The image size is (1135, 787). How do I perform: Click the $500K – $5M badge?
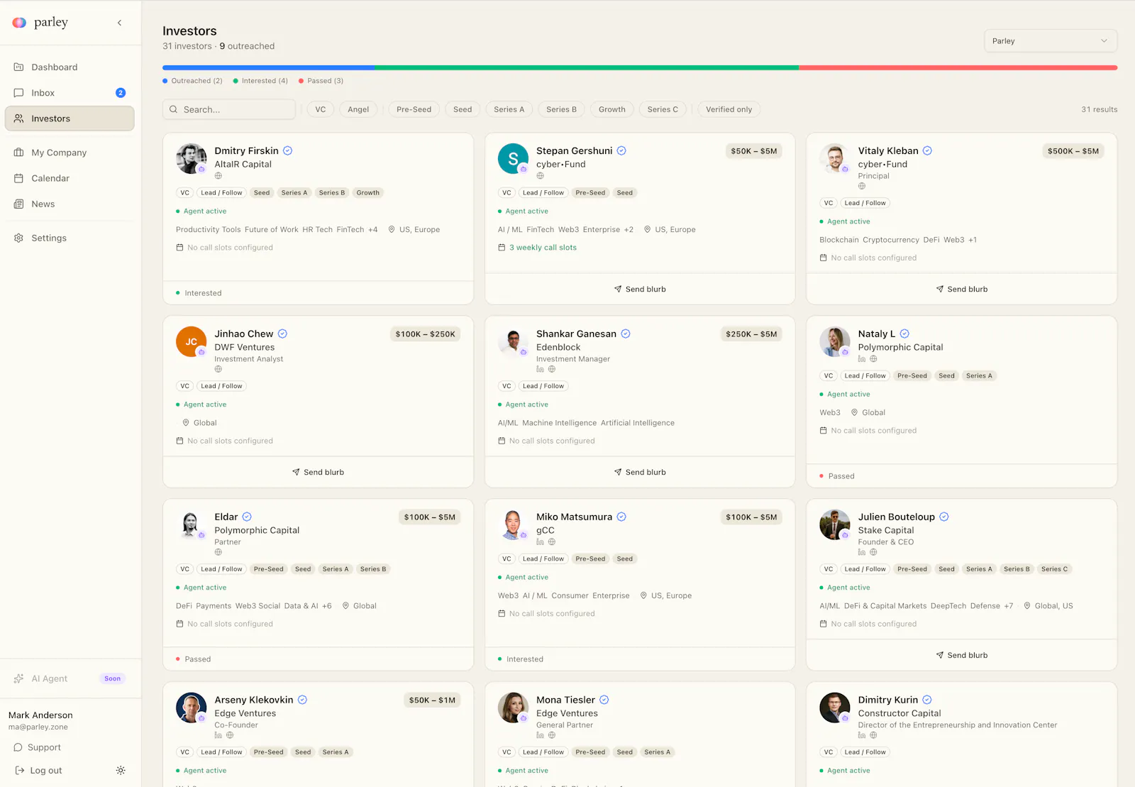[x=1073, y=151]
